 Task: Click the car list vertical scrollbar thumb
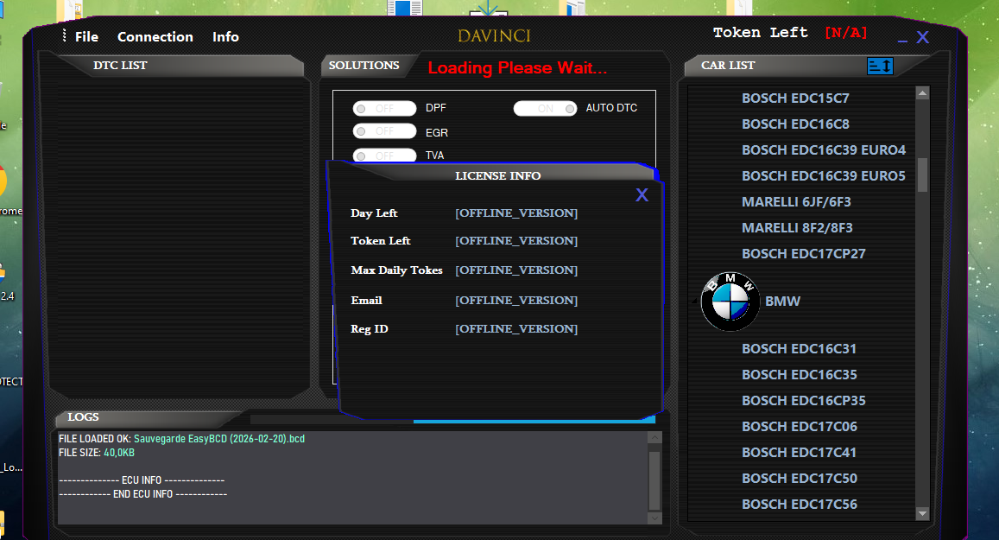(922, 175)
